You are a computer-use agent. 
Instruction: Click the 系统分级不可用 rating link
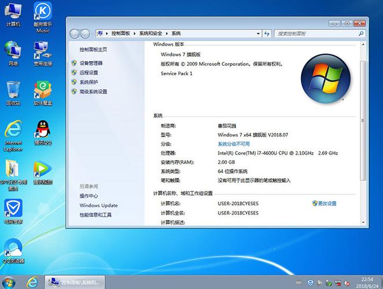pyautogui.click(x=234, y=144)
